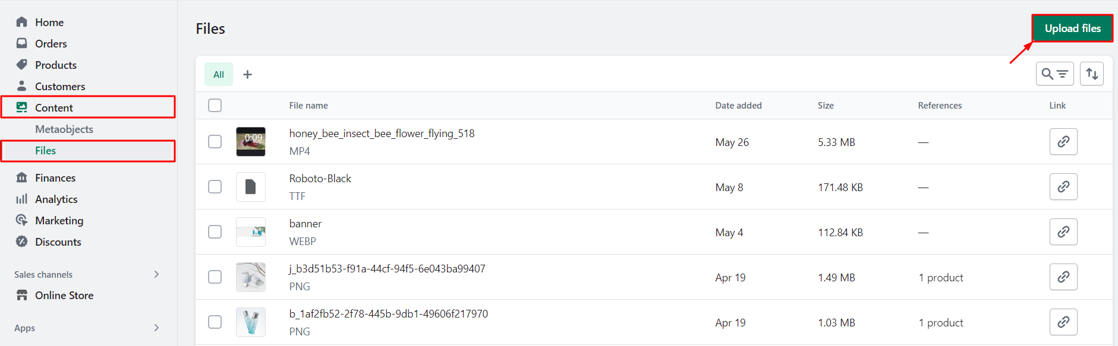This screenshot has height=346, width=1118.
Task: Select the banner file checkbox
Action: [x=215, y=232]
